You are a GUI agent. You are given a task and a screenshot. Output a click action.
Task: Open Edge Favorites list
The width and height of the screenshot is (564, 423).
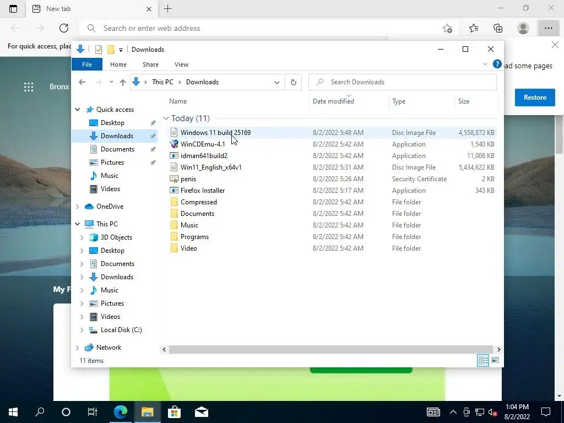pos(474,28)
